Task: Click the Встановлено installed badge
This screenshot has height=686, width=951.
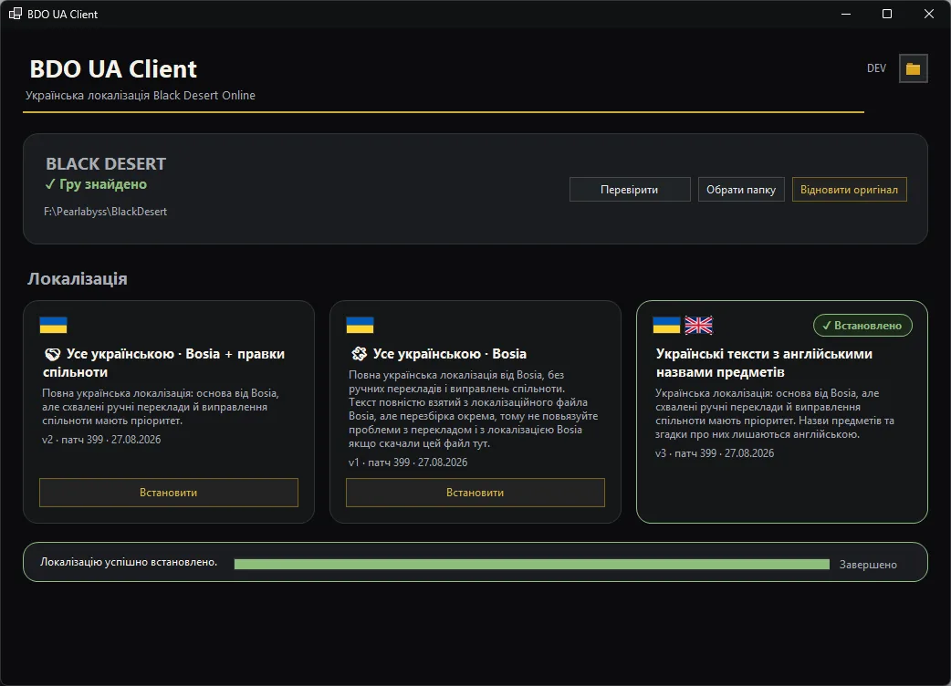Action: point(862,326)
